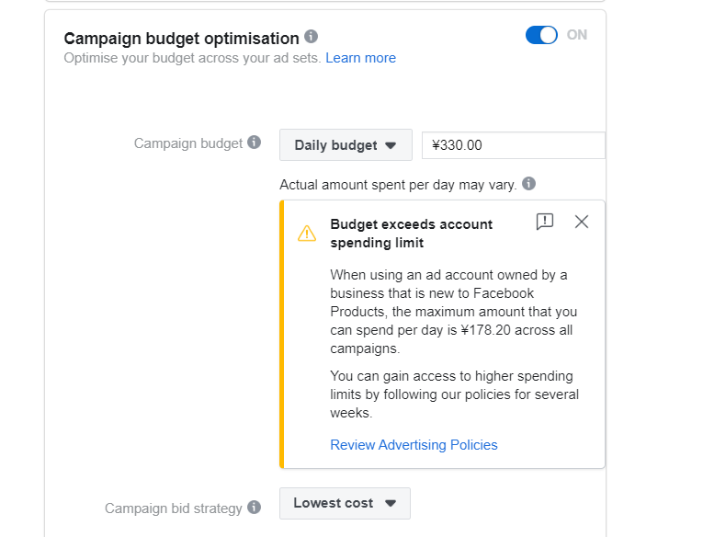Click info icon beside Campaign budget optimisation heading
This screenshot has width=703, height=537.
pyautogui.click(x=312, y=37)
